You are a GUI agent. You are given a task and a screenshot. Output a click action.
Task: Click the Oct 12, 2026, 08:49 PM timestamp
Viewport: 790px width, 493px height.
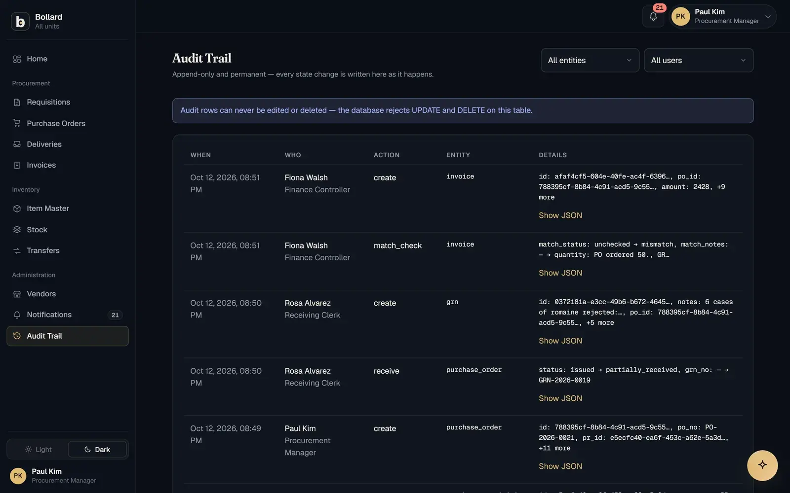[226, 434]
